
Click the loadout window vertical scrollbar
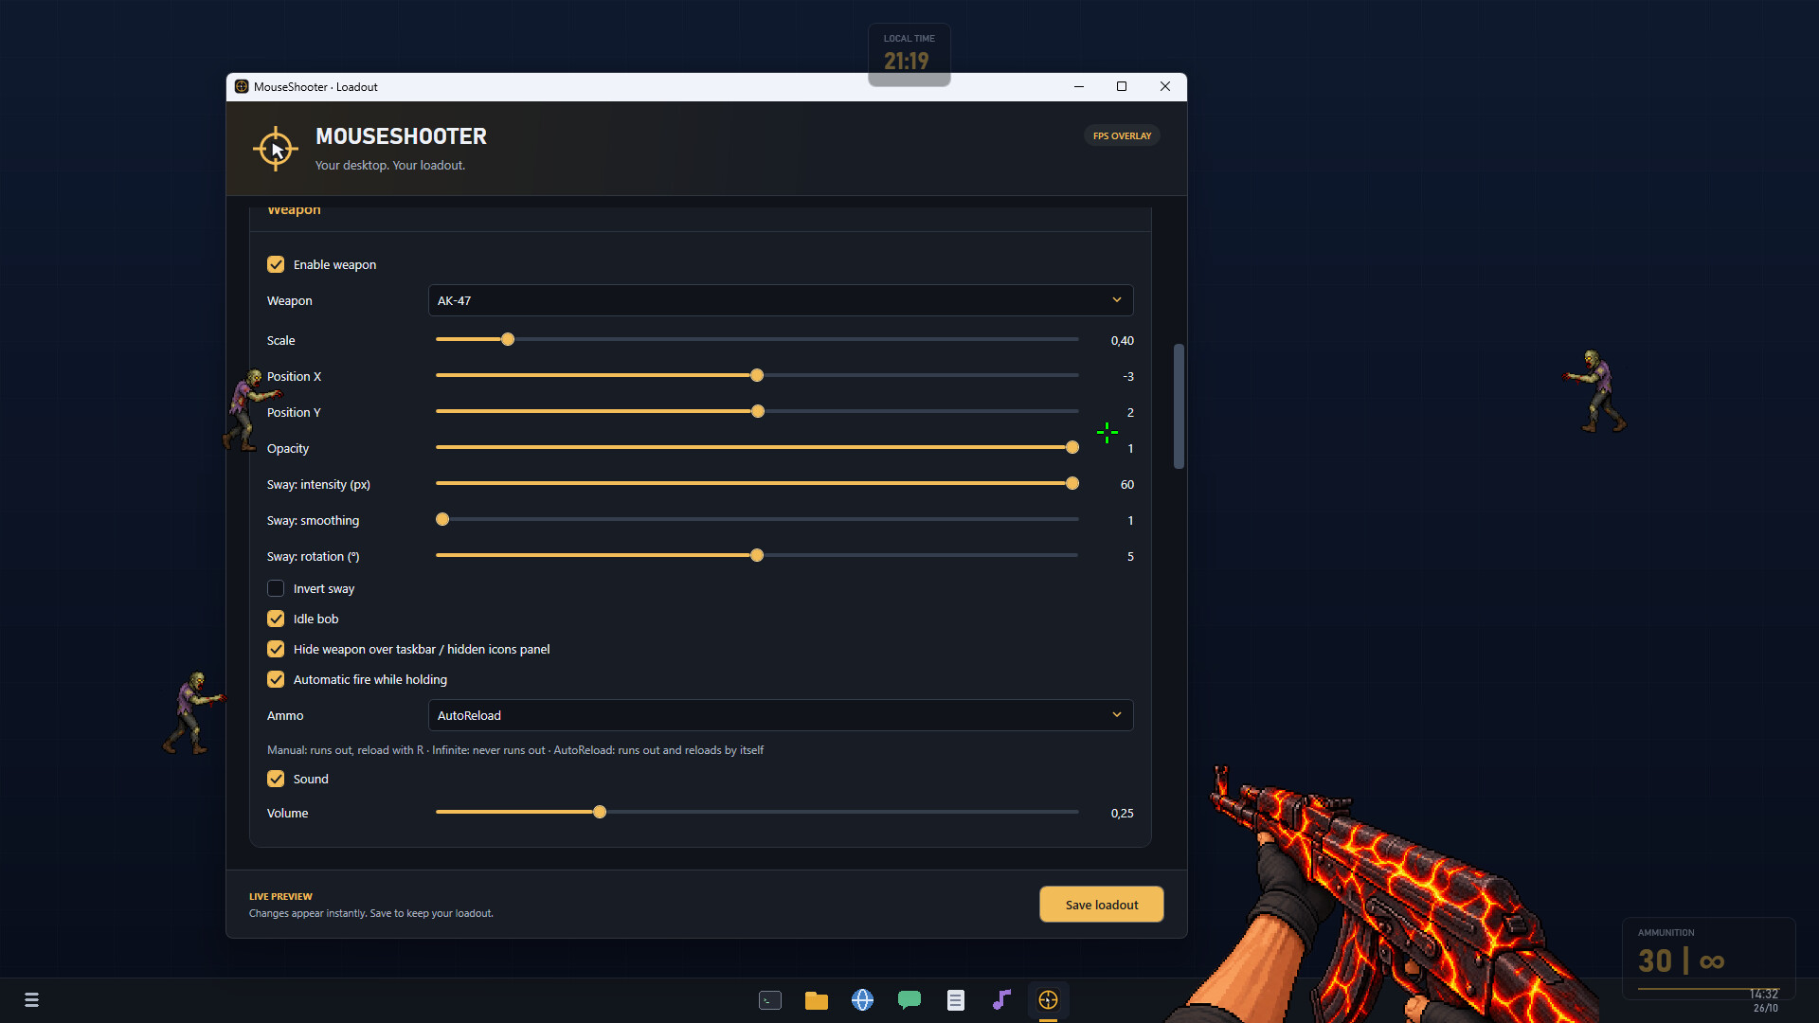pos(1179,406)
